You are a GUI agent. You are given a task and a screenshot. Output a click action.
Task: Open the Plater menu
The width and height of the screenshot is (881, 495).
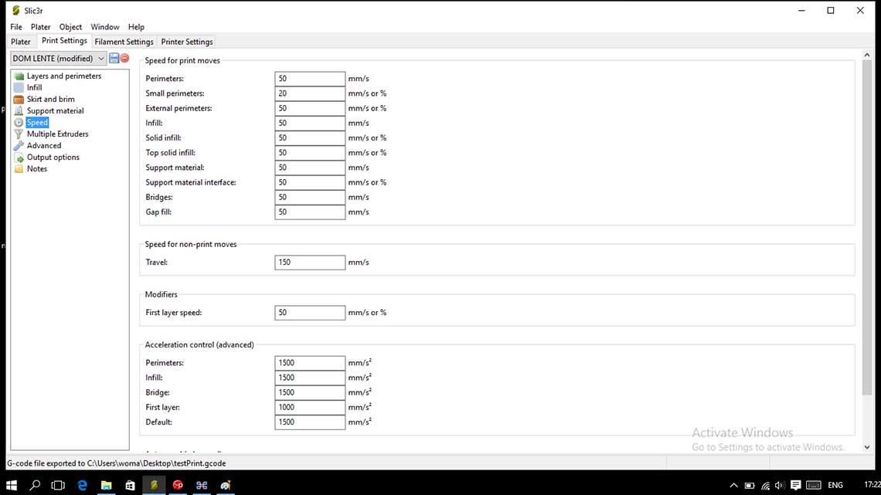40,27
